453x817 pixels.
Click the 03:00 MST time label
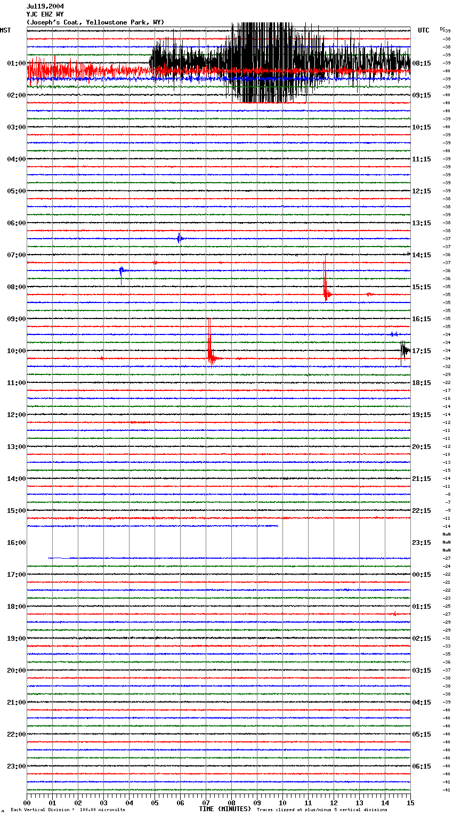pos(17,127)
